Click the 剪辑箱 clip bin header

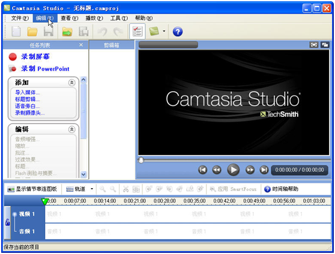tap(112, 45)
